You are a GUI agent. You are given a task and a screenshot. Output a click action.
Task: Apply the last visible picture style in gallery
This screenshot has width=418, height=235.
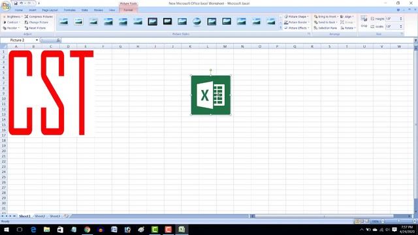(271, 22)
